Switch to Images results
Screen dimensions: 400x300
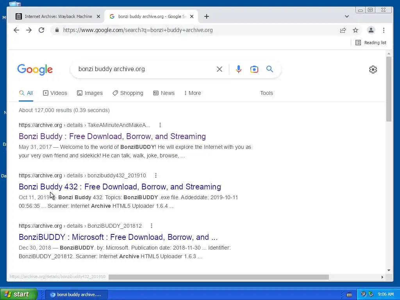click(90, 93)
